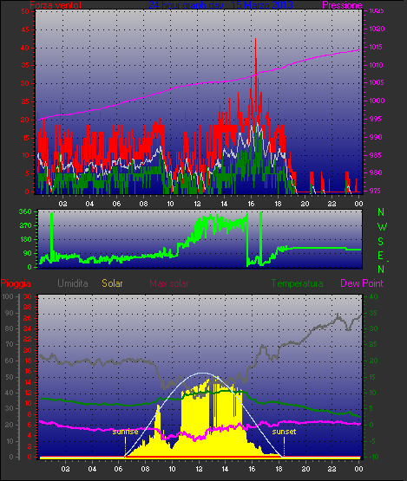The image size is (407, 481).
Task: Click the 1015 value on pressure axis
Action: 377,47
